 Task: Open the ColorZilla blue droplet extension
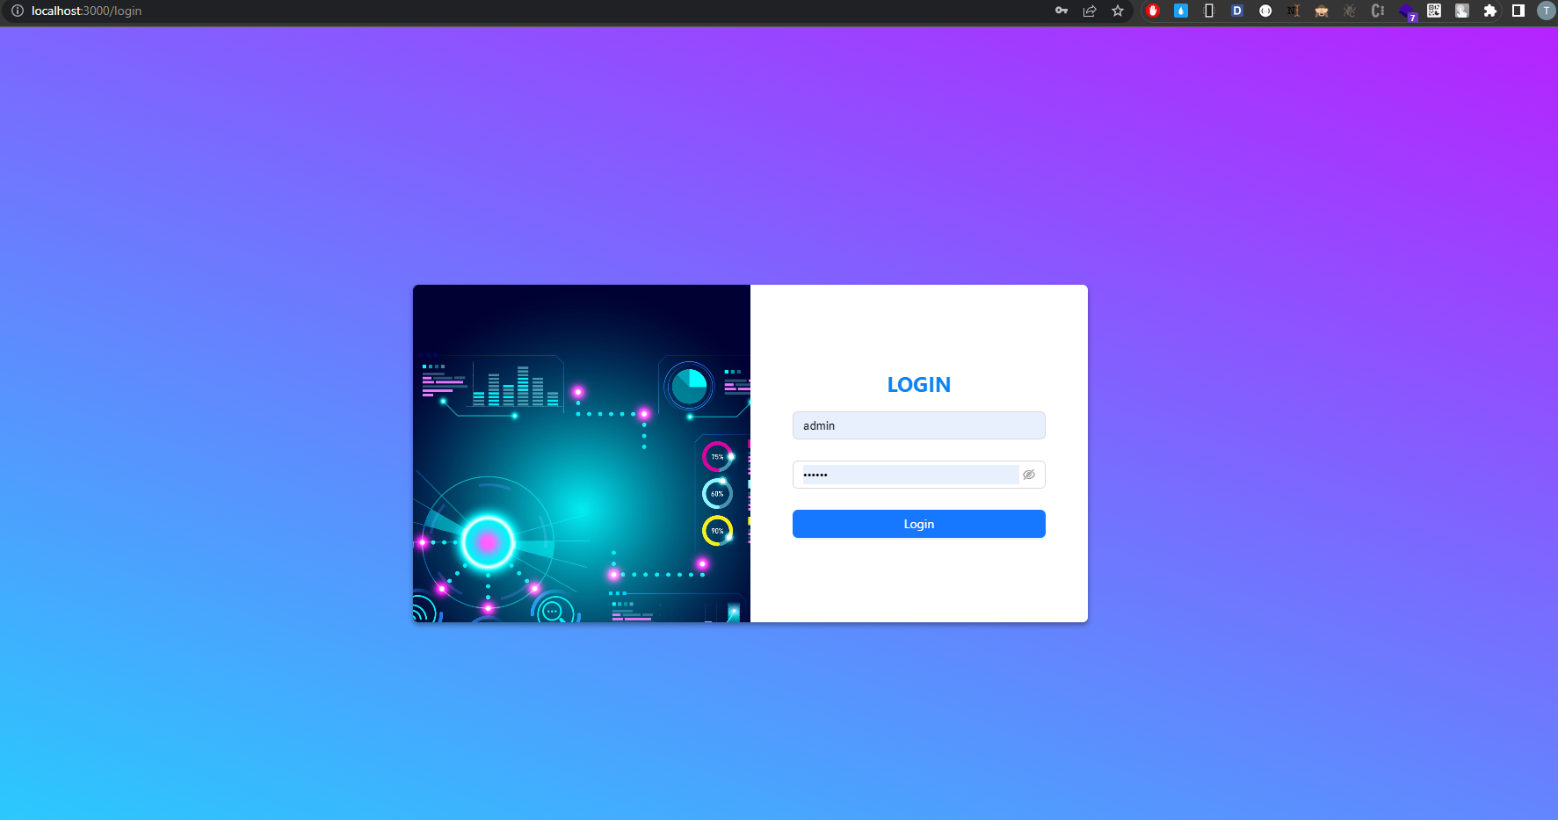[1180, 11]
